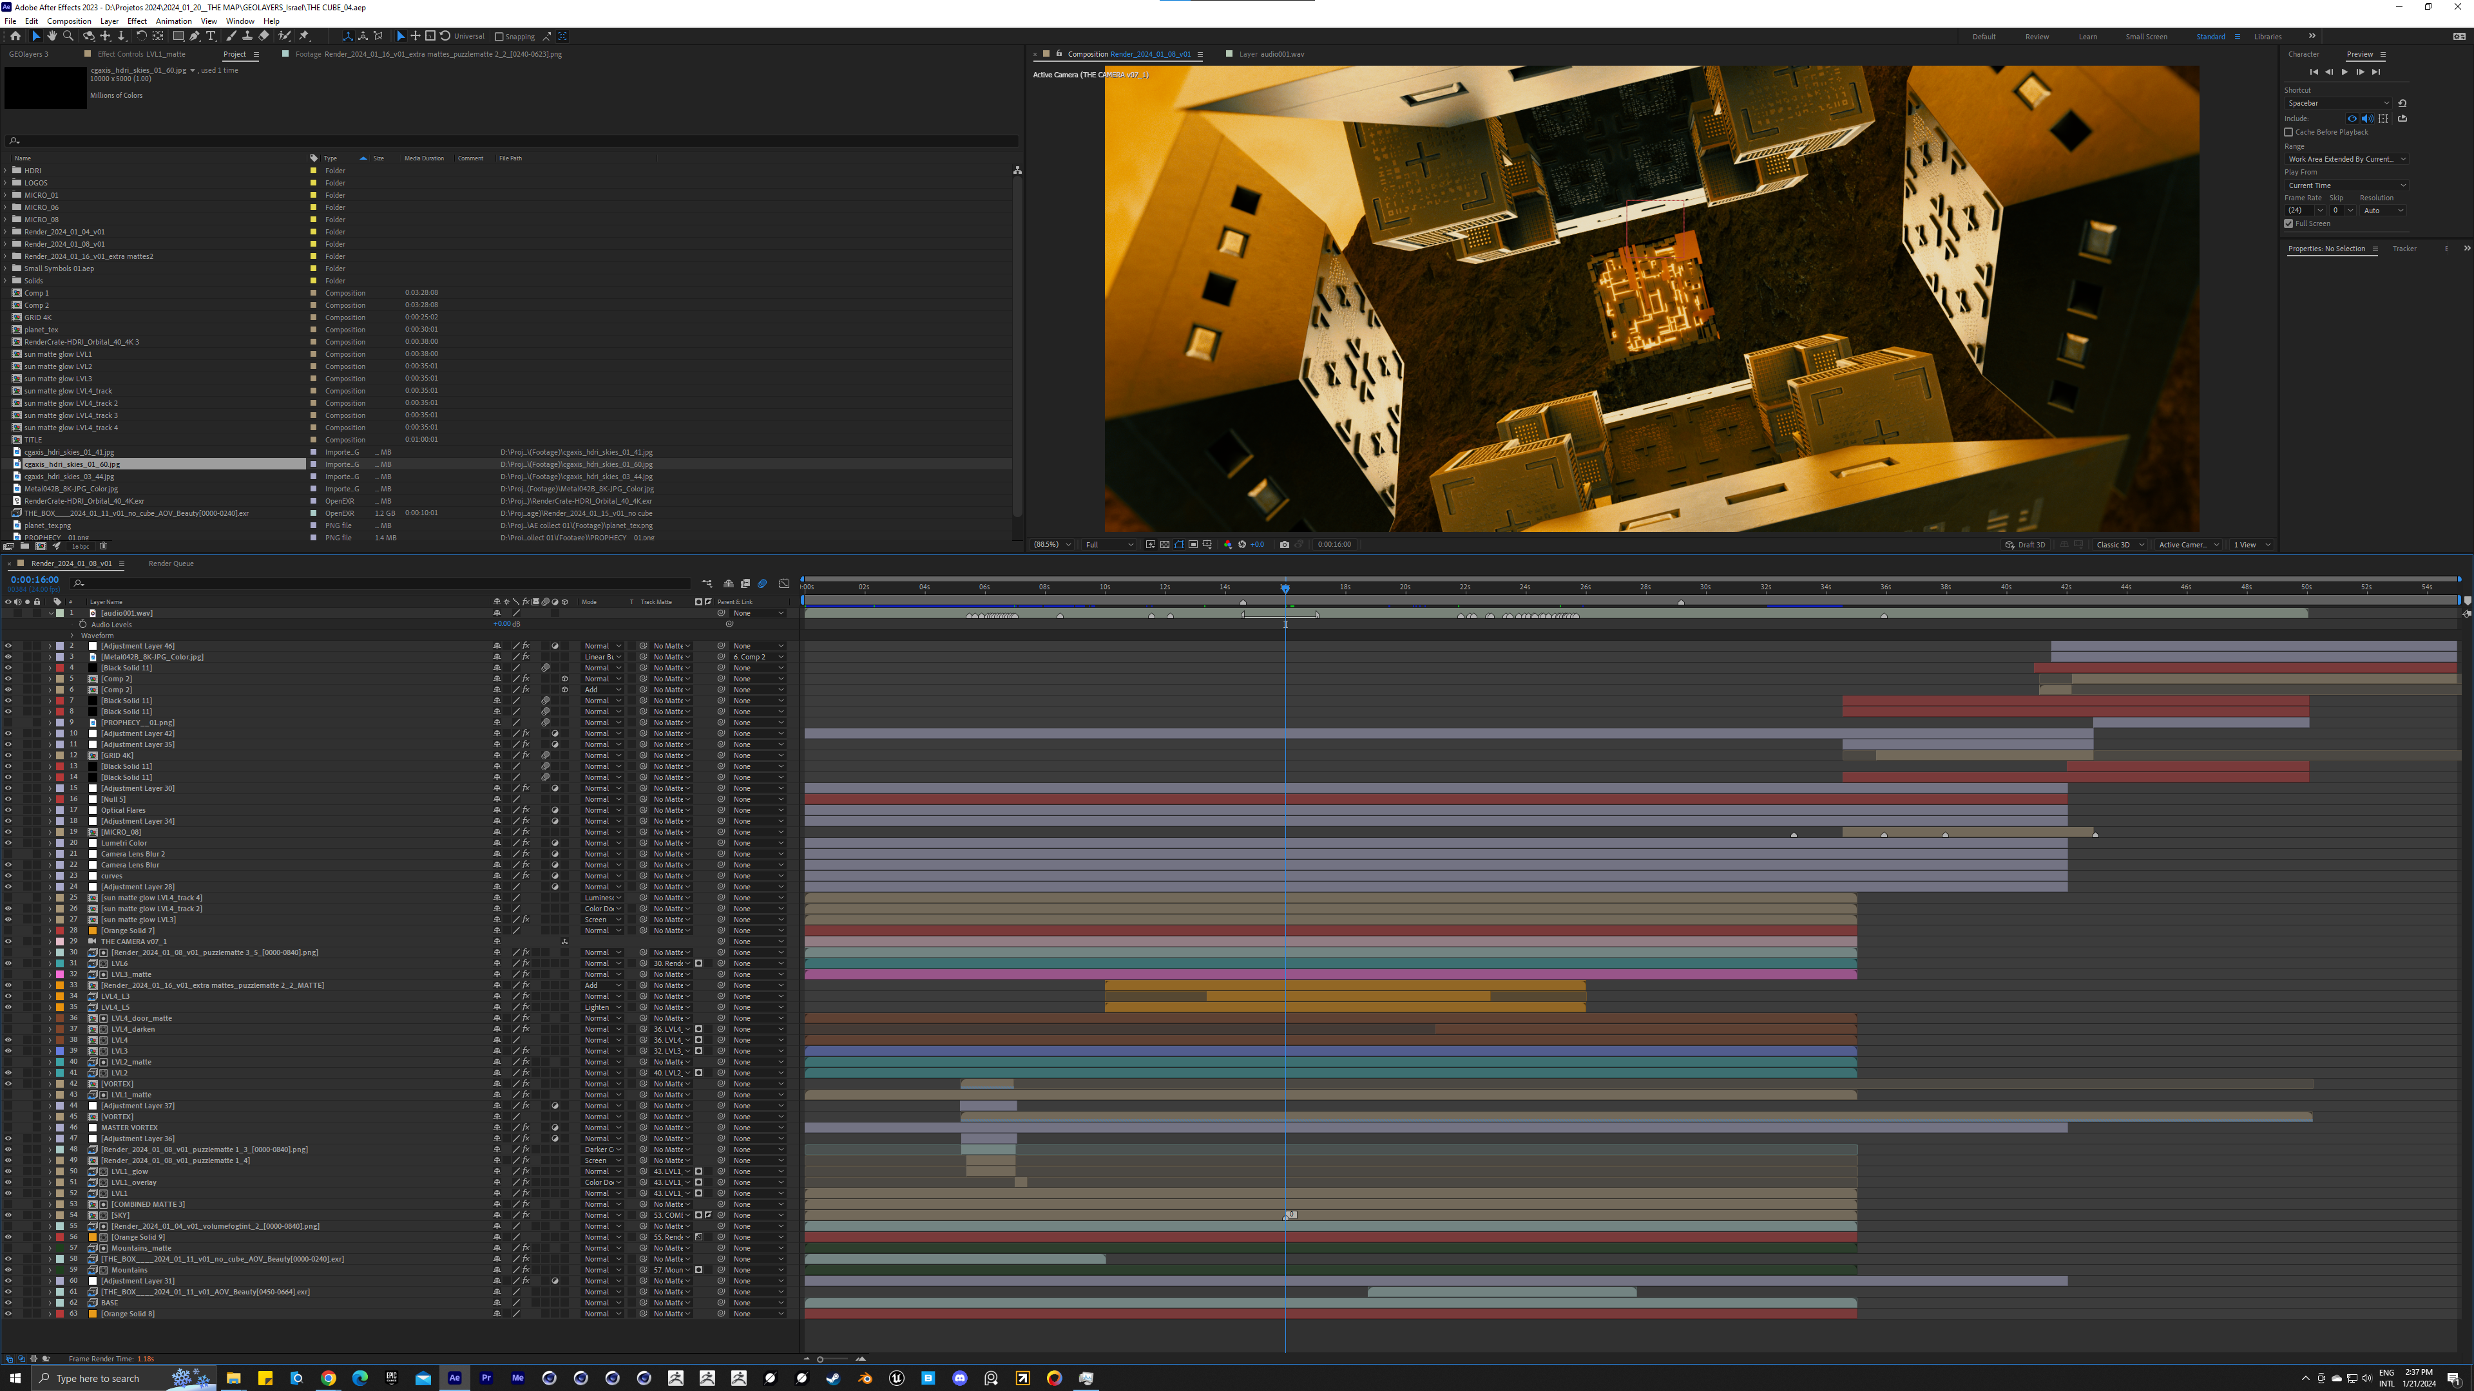This screenshot has height=1391, width=2474.
Task: Switch to the Review workspace
Action: coord(2036,37)
